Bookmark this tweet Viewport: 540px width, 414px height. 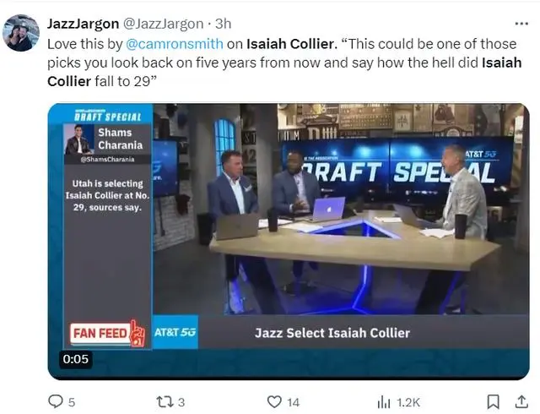[x=493, y=402]
